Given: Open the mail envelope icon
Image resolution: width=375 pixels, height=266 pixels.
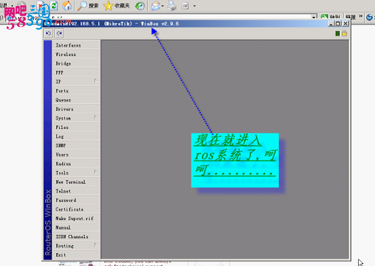Looking at the screenshot, I should 156,5.
